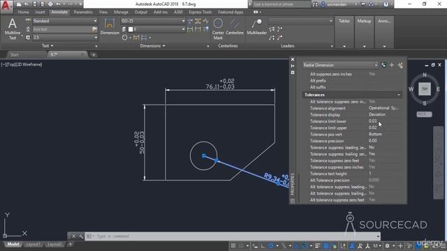Open the ISO-25 dimension style dropdown
Image resolution: width=447 pixels, height=251 pixels.
coord(183,21)
